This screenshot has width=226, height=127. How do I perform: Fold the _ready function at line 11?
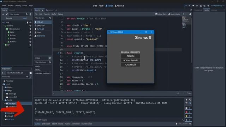click(x=65, y=53)
